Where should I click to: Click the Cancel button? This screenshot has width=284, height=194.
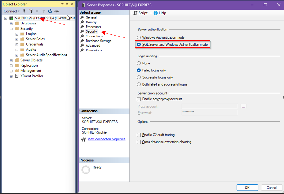point(272,188)
